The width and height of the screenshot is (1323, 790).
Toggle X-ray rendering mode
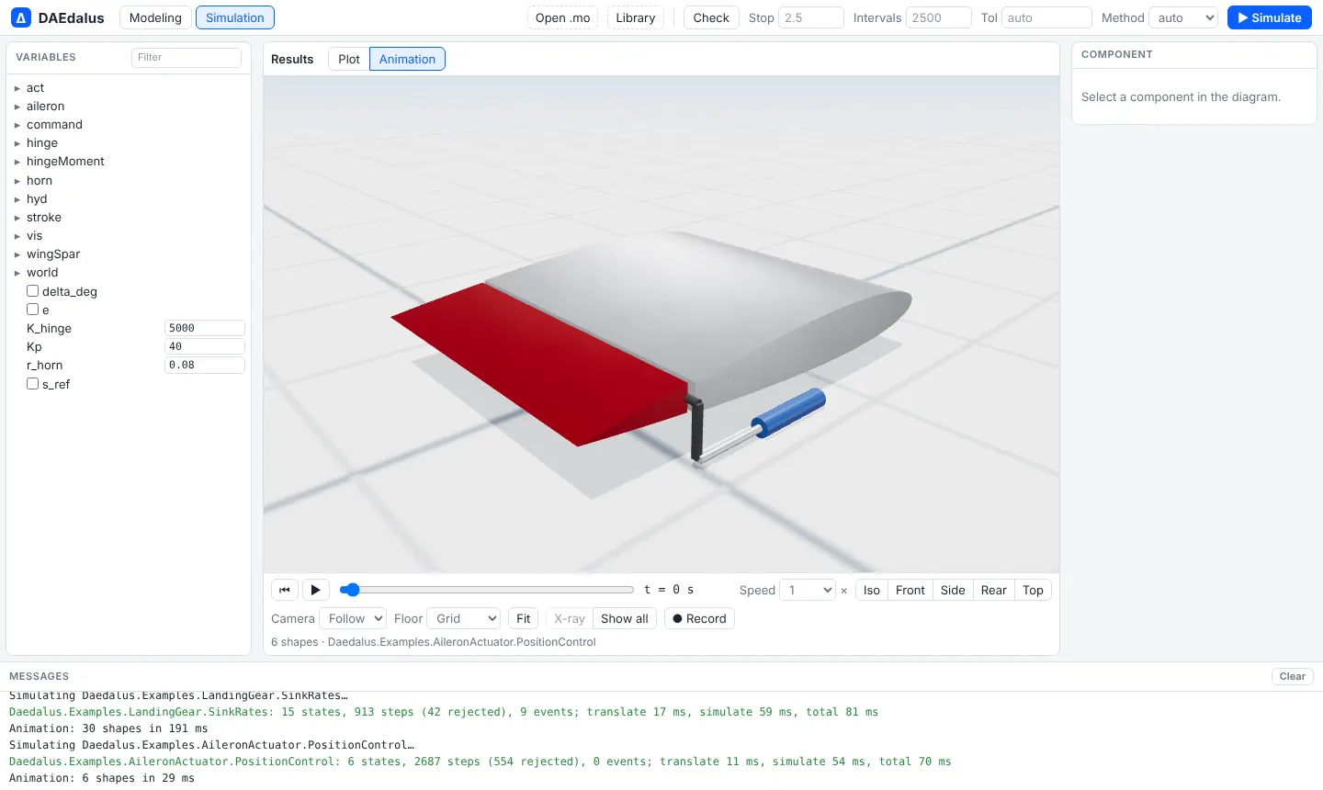click(x=570, y=618)
